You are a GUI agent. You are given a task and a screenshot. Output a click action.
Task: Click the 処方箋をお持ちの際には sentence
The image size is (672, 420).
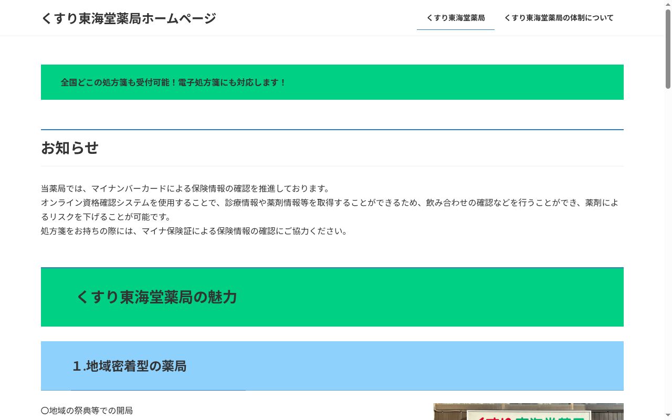tap(195, 231)
